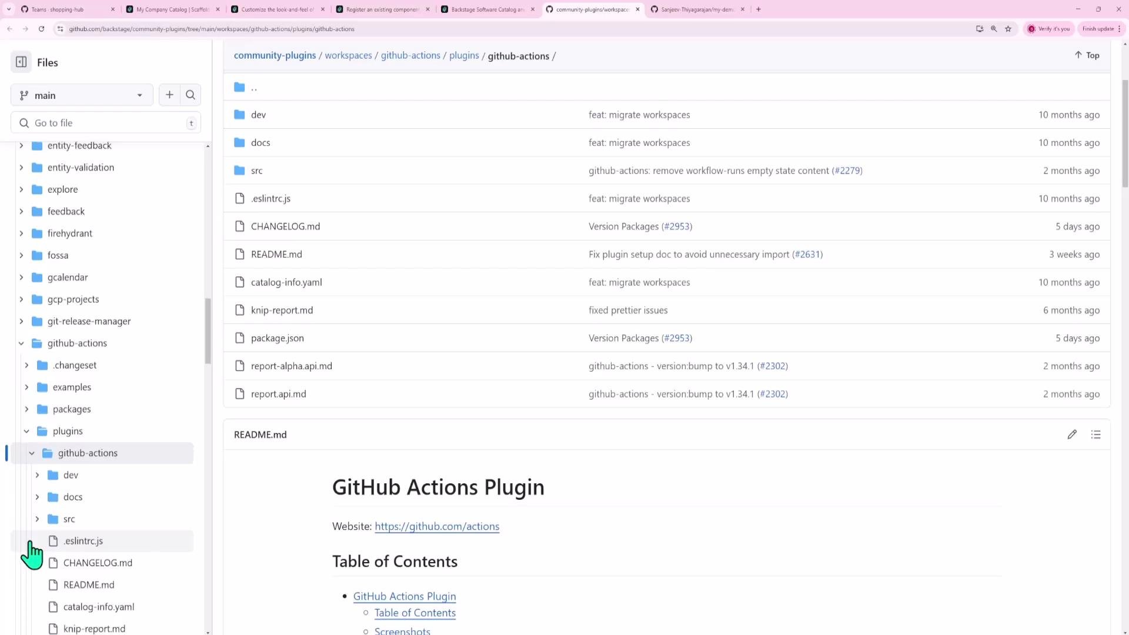Close the Teams shopping-hub tab
This screenshot has height=635, width=1129.
coord(113,9)
